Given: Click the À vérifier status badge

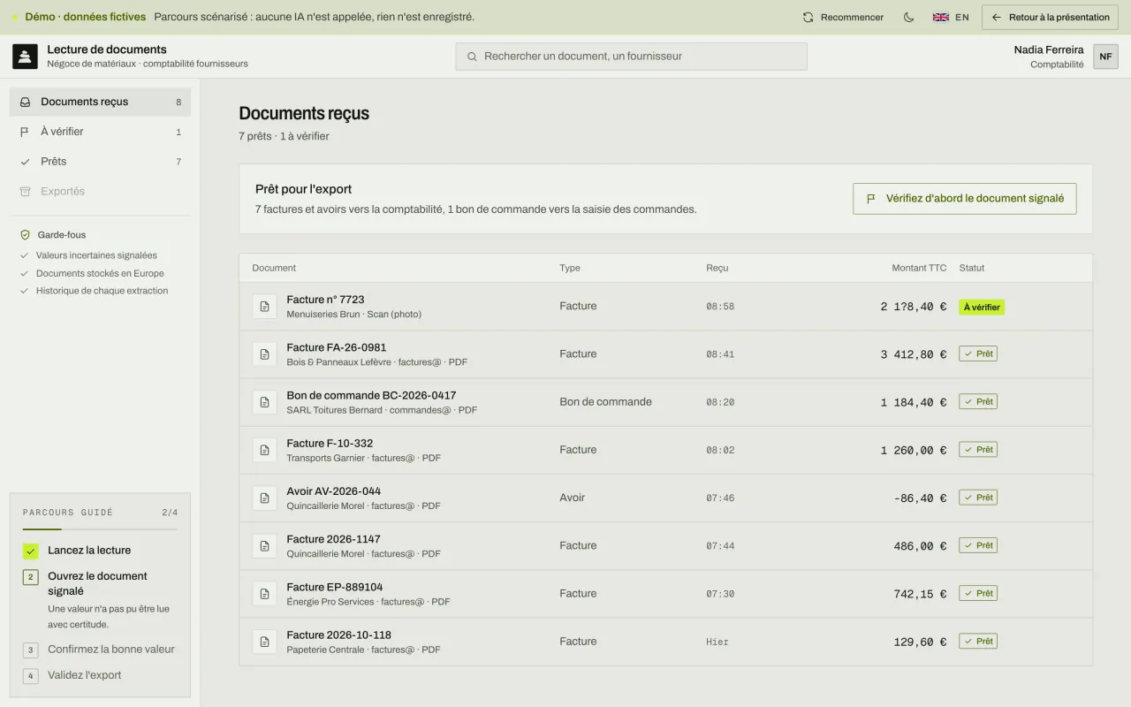Looking at the screenshot, I should coord(982,308).
